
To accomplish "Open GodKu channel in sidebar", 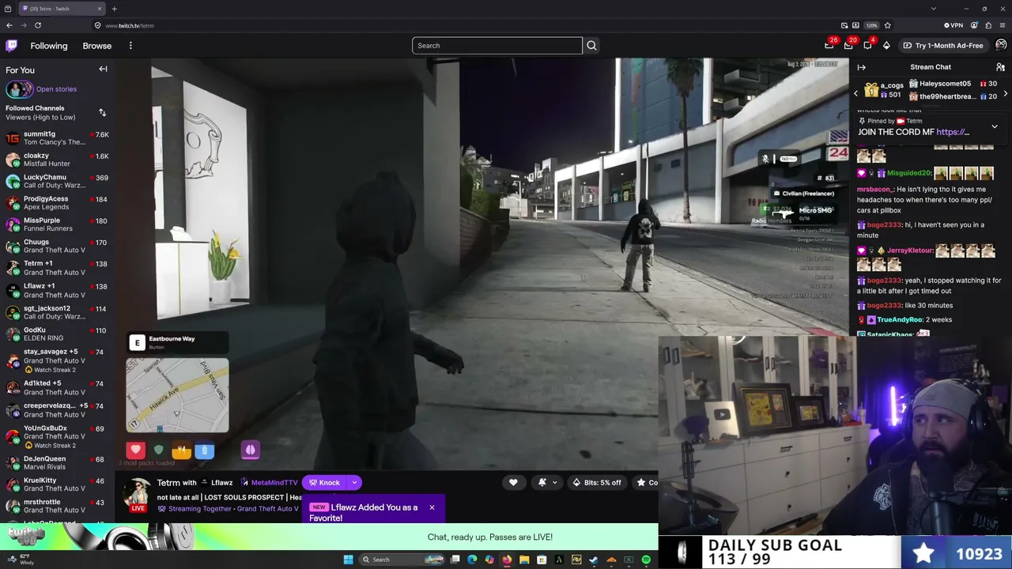I will pyautogui.click(x=57, y=333).
